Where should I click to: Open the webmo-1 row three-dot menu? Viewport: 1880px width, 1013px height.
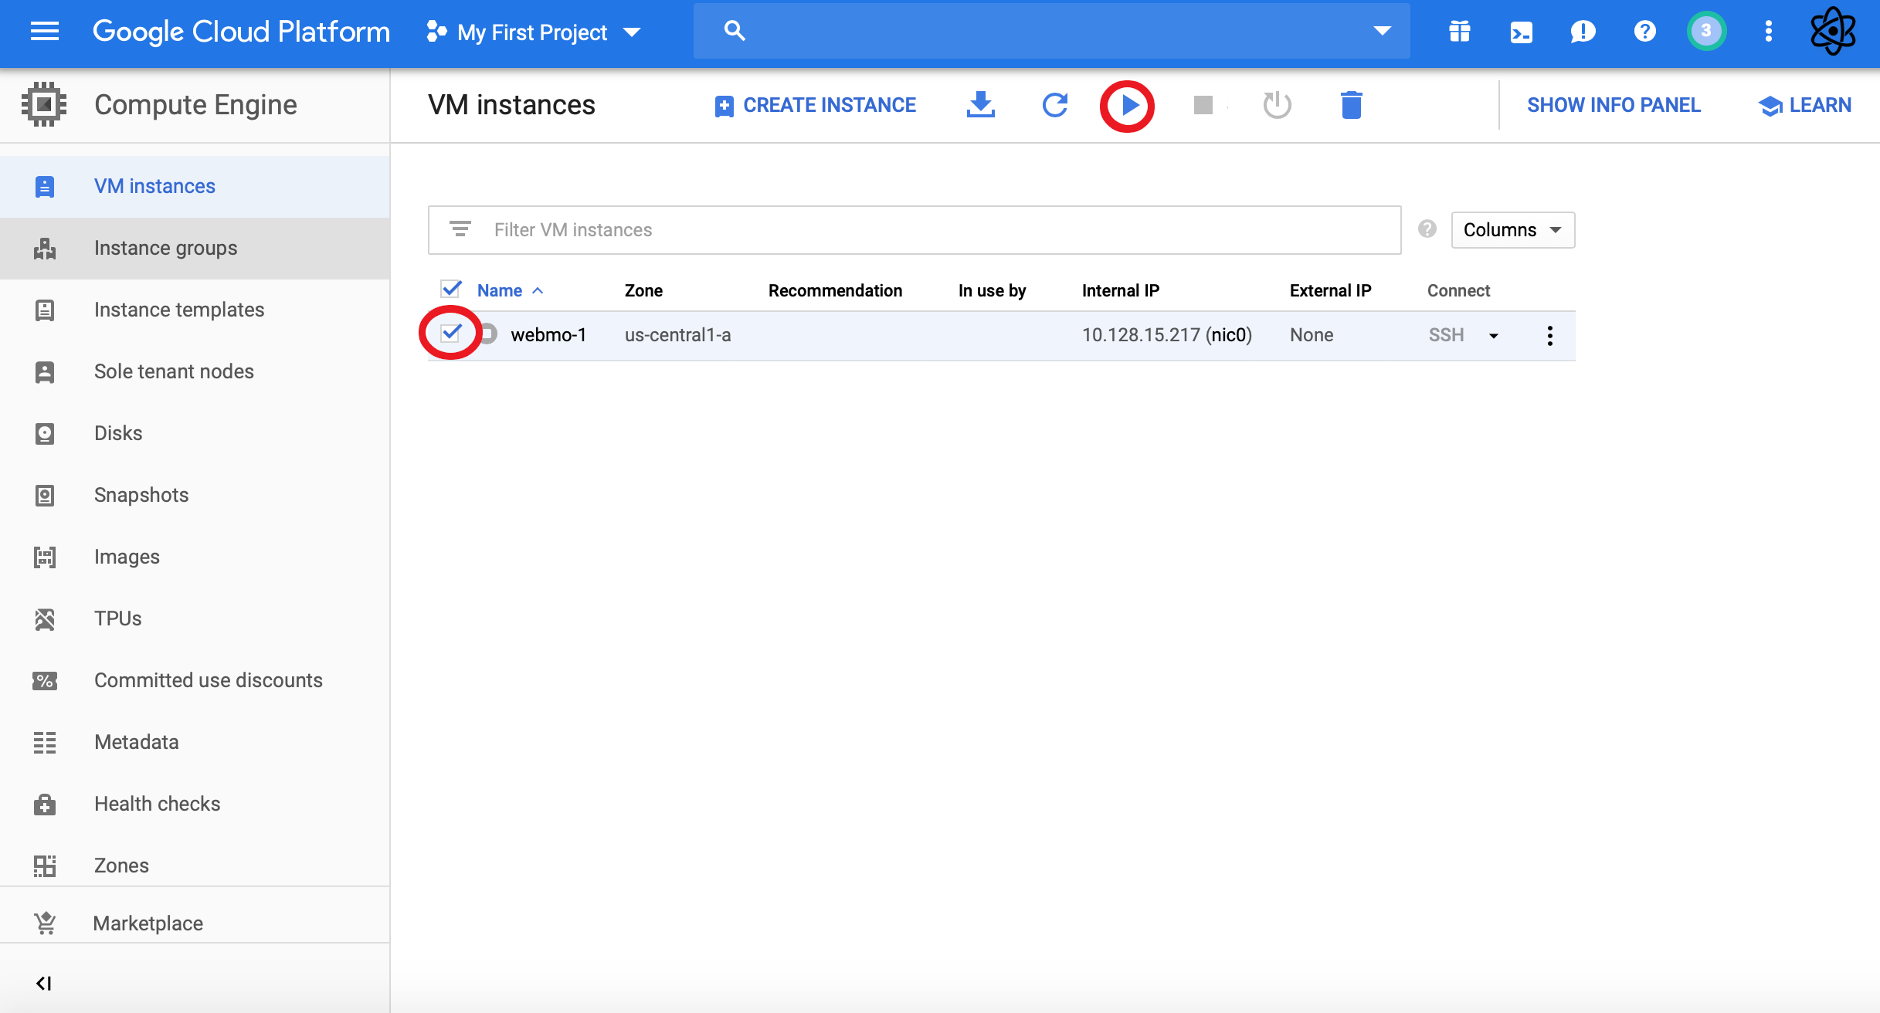tap(1549, 335)
